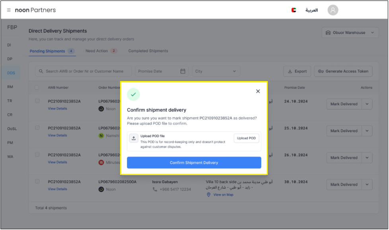This screenshot has height=230, width=389.
Task: Click the hamburger menu icon
Action: coord(9,10)
